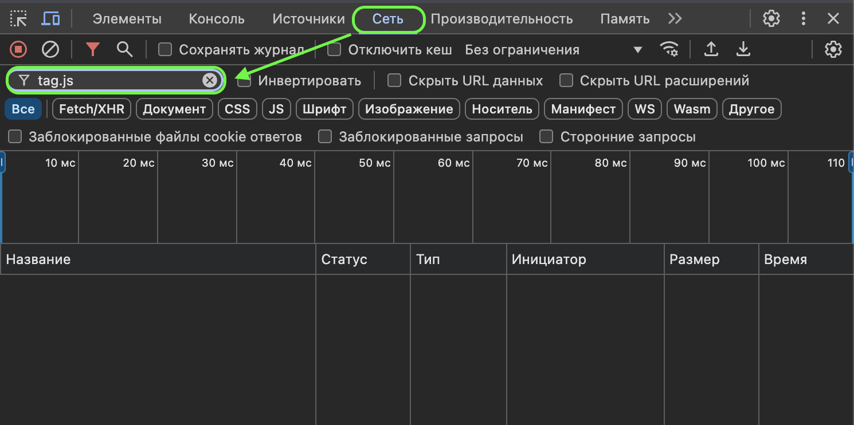
Task: Clear the tag.js filter with X button
Action: pyautogui.click(x=210, y=81)
